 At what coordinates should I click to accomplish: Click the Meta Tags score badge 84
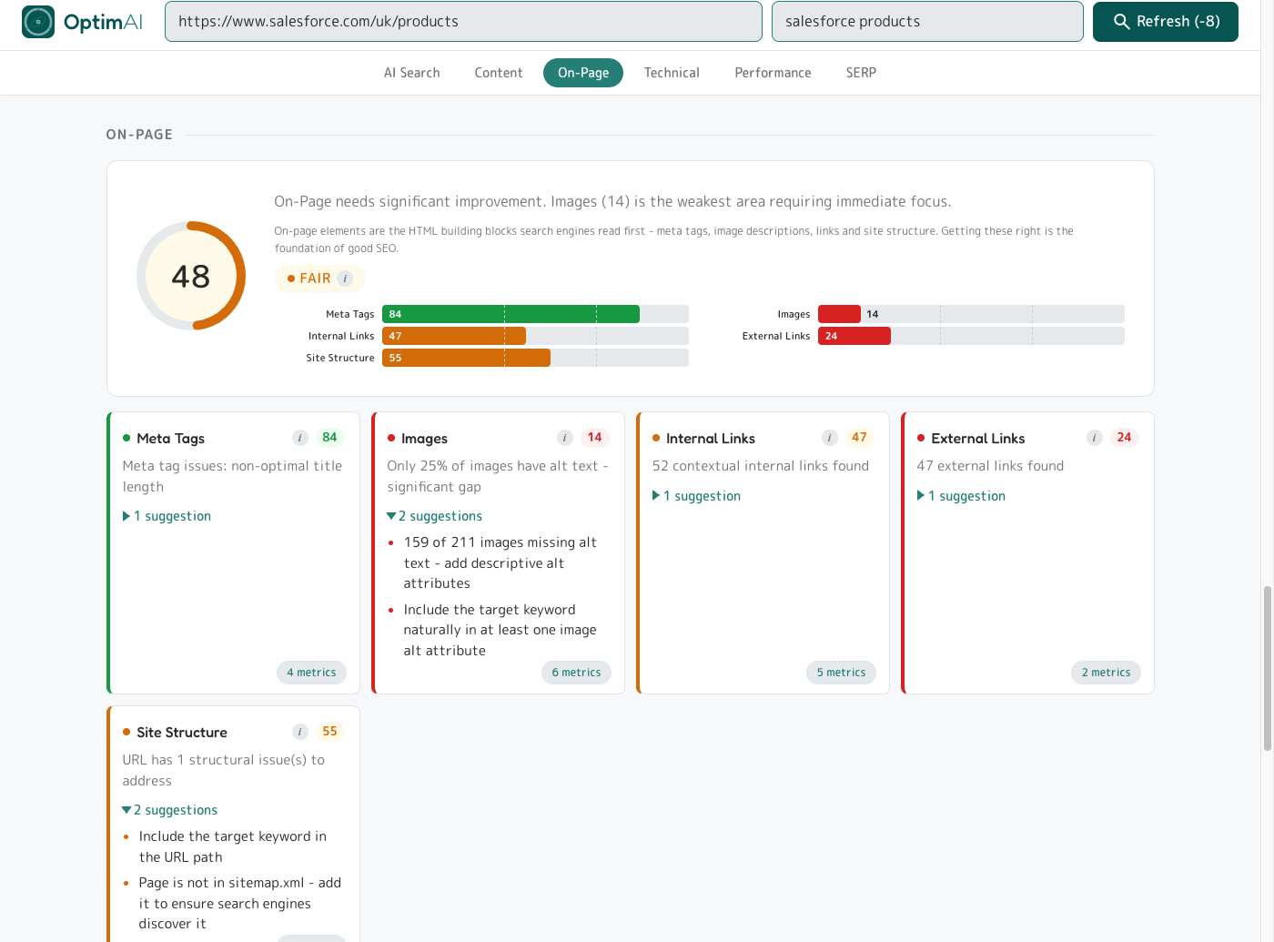(x=329, y=438)
